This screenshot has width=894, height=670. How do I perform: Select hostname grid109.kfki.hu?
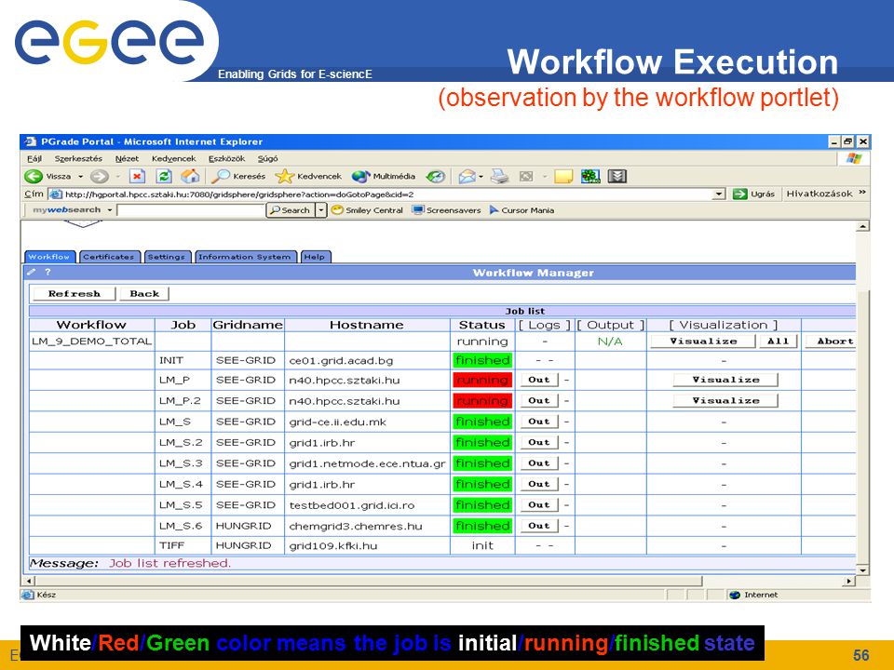[x=333, y=546]
